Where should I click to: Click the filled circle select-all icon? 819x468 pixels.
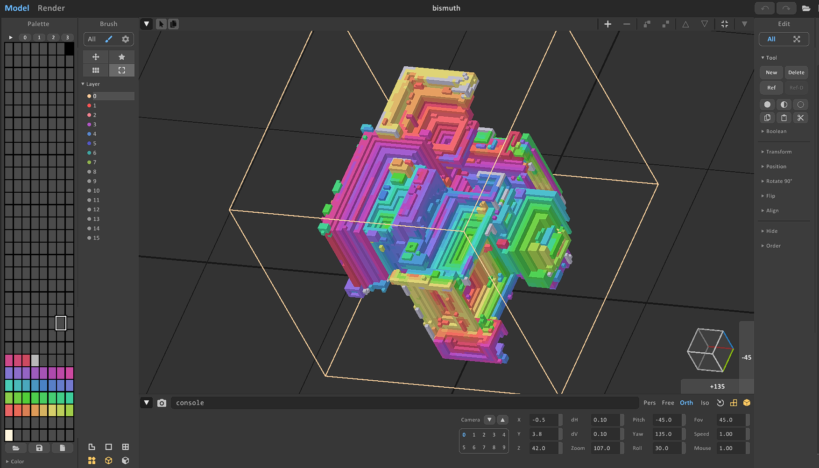(x=767, y=105)
